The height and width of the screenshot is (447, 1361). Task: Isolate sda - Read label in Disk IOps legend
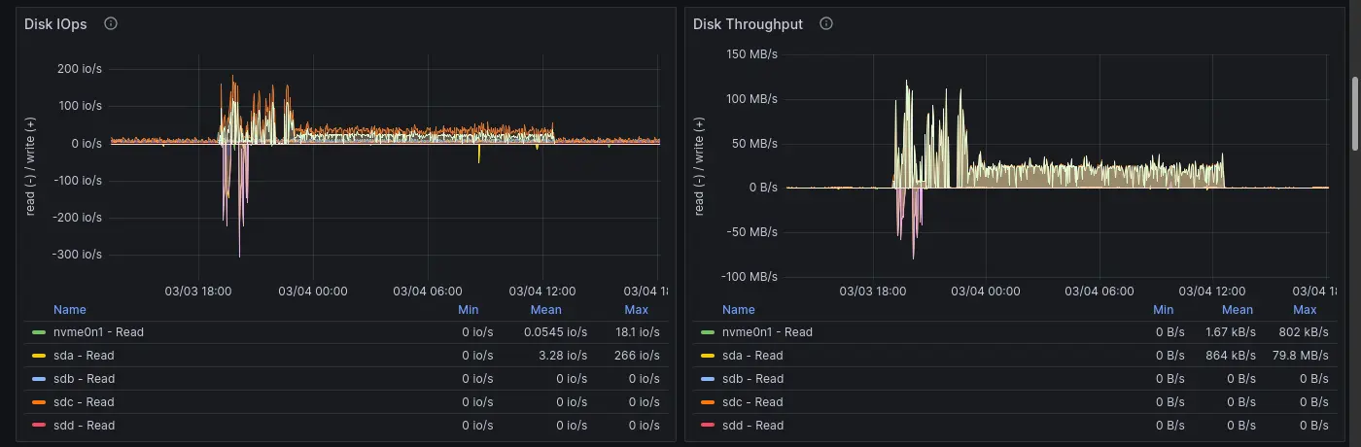(x=87, y=356)
